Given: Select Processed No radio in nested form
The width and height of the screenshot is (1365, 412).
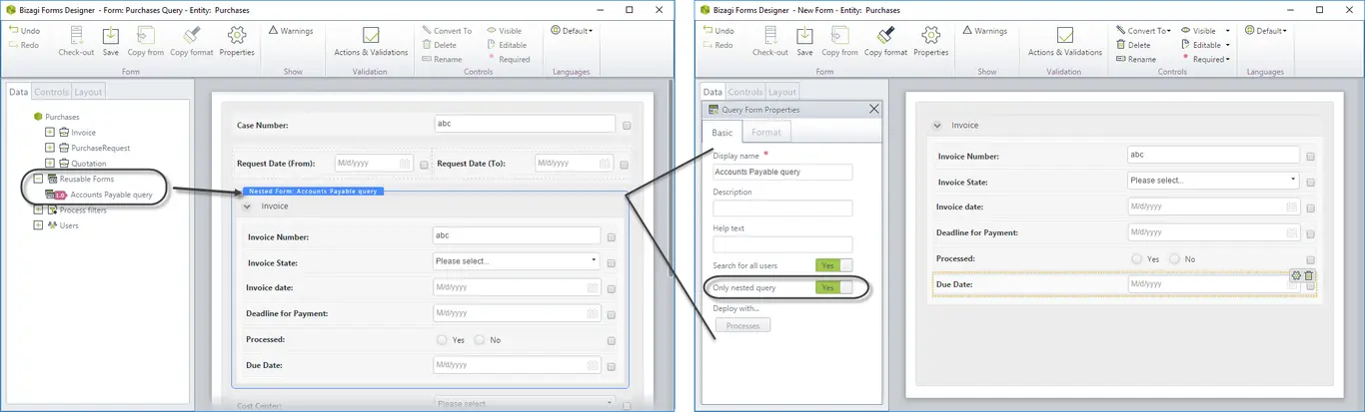Looking at the screenshot, I should 480,340.
